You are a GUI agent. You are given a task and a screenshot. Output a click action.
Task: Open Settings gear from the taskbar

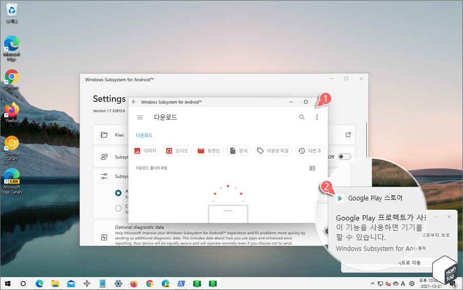point(118,284)
